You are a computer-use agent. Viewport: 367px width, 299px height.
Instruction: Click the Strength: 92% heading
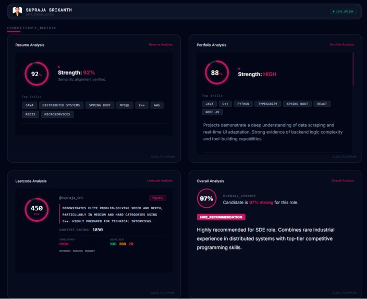tap(76, 73)
